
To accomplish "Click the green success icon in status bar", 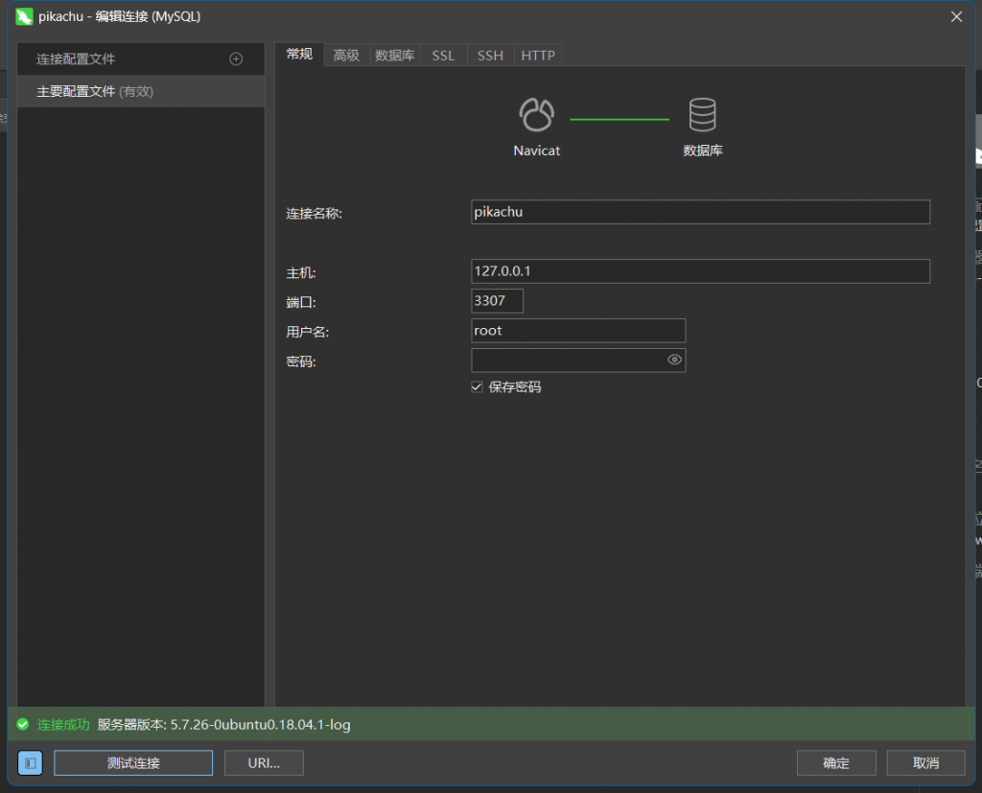I will (x=23, y=725).
